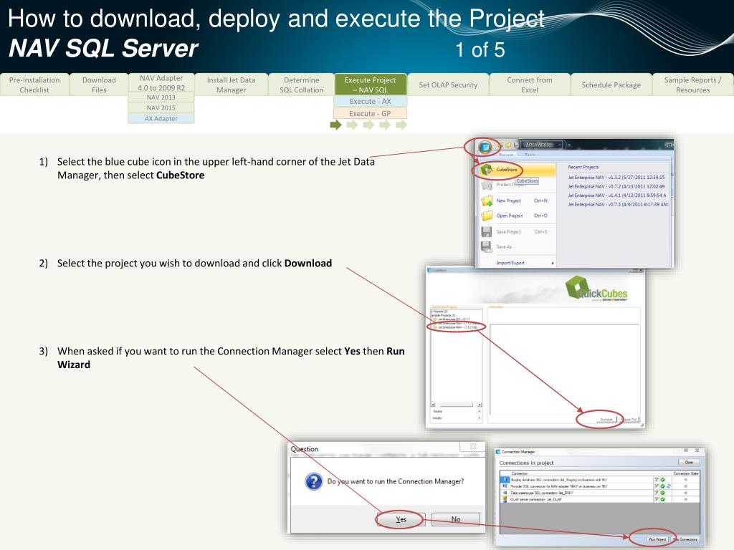Select the Staging database SQL connection row
734x550 pixels.
600,480
